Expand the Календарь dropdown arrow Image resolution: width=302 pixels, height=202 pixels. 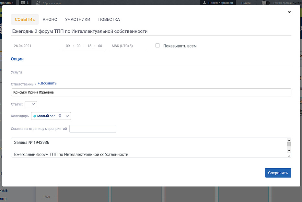pos(67,116)
